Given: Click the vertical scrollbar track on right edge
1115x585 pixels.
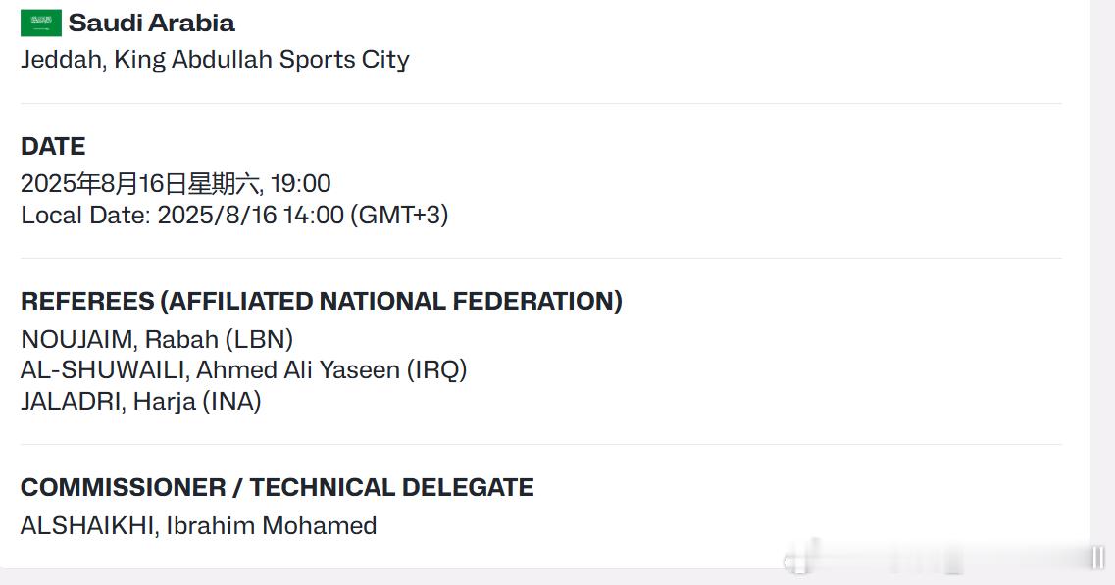Looking at the screenshot, I should click(x=1102, y=284).
